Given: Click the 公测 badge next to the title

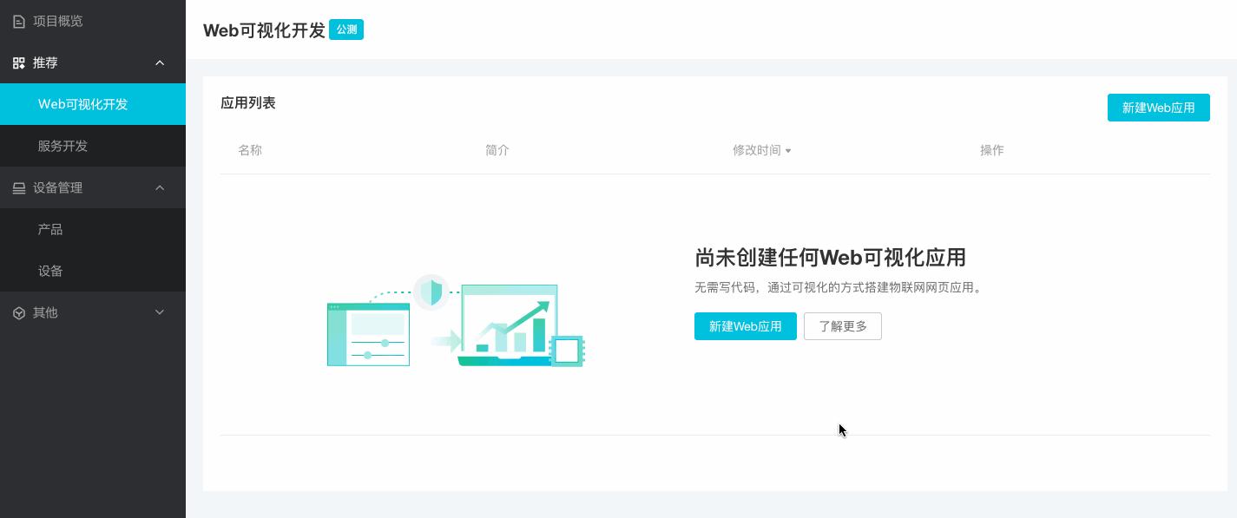Looking at the screenshot, I should coord(346,30).
